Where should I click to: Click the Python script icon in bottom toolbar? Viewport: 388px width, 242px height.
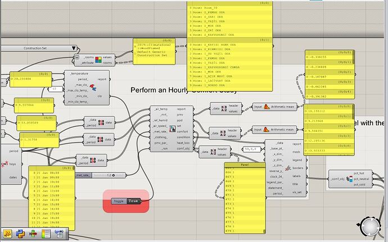click(x=20, y=234)
